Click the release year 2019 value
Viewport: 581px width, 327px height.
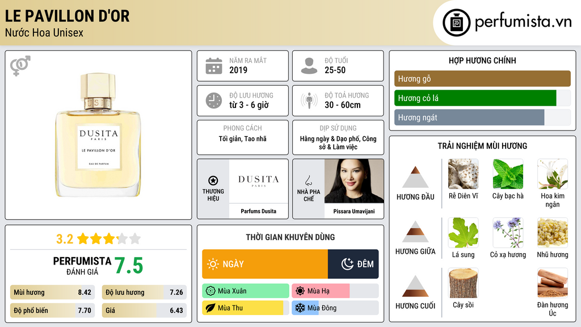(x=238, y=70)
